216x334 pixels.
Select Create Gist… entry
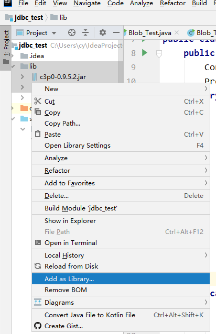(x=121, y=326)
